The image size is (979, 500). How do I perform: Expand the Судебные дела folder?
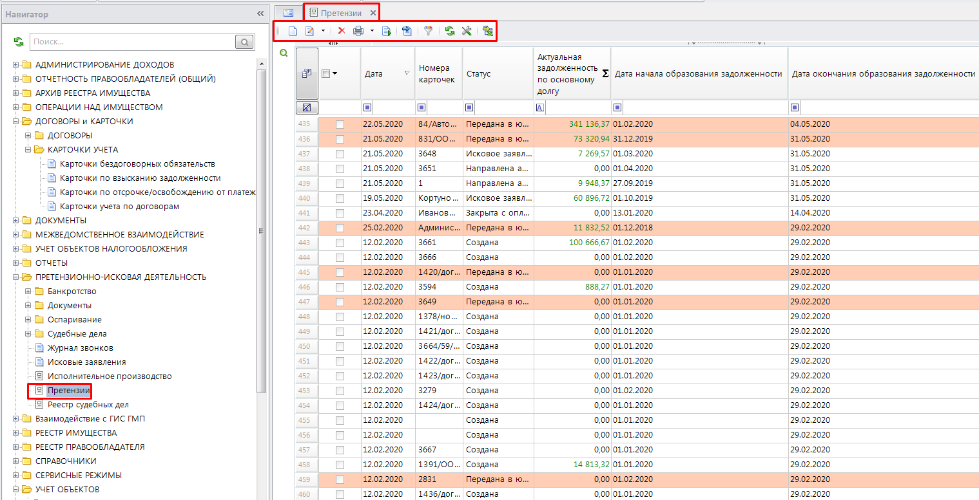(x=28, y=334)
